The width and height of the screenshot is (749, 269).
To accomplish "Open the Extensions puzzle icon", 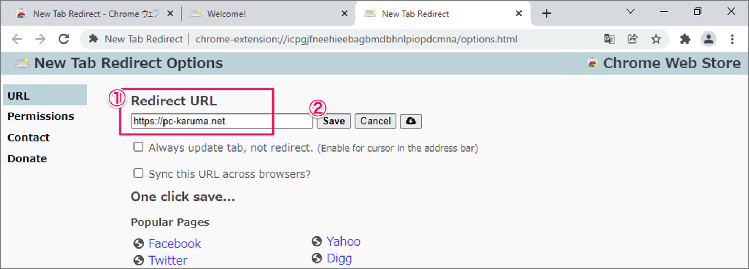I will pos(685,39).
